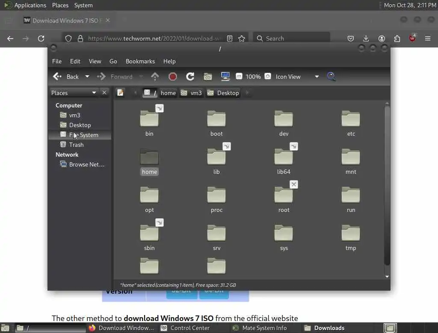The height and width of the screenshot is (333, 438).
Task: Select the bin folder icon
Action: 149,118
